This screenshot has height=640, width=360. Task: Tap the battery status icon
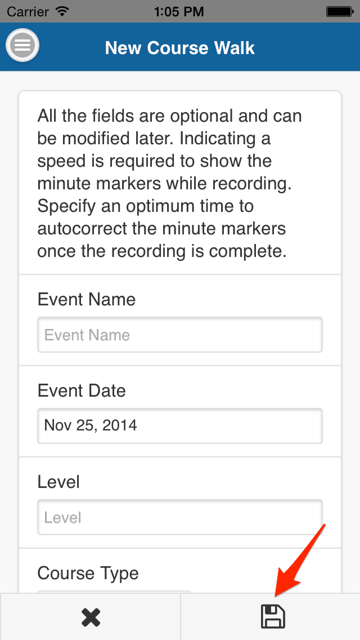339,11
